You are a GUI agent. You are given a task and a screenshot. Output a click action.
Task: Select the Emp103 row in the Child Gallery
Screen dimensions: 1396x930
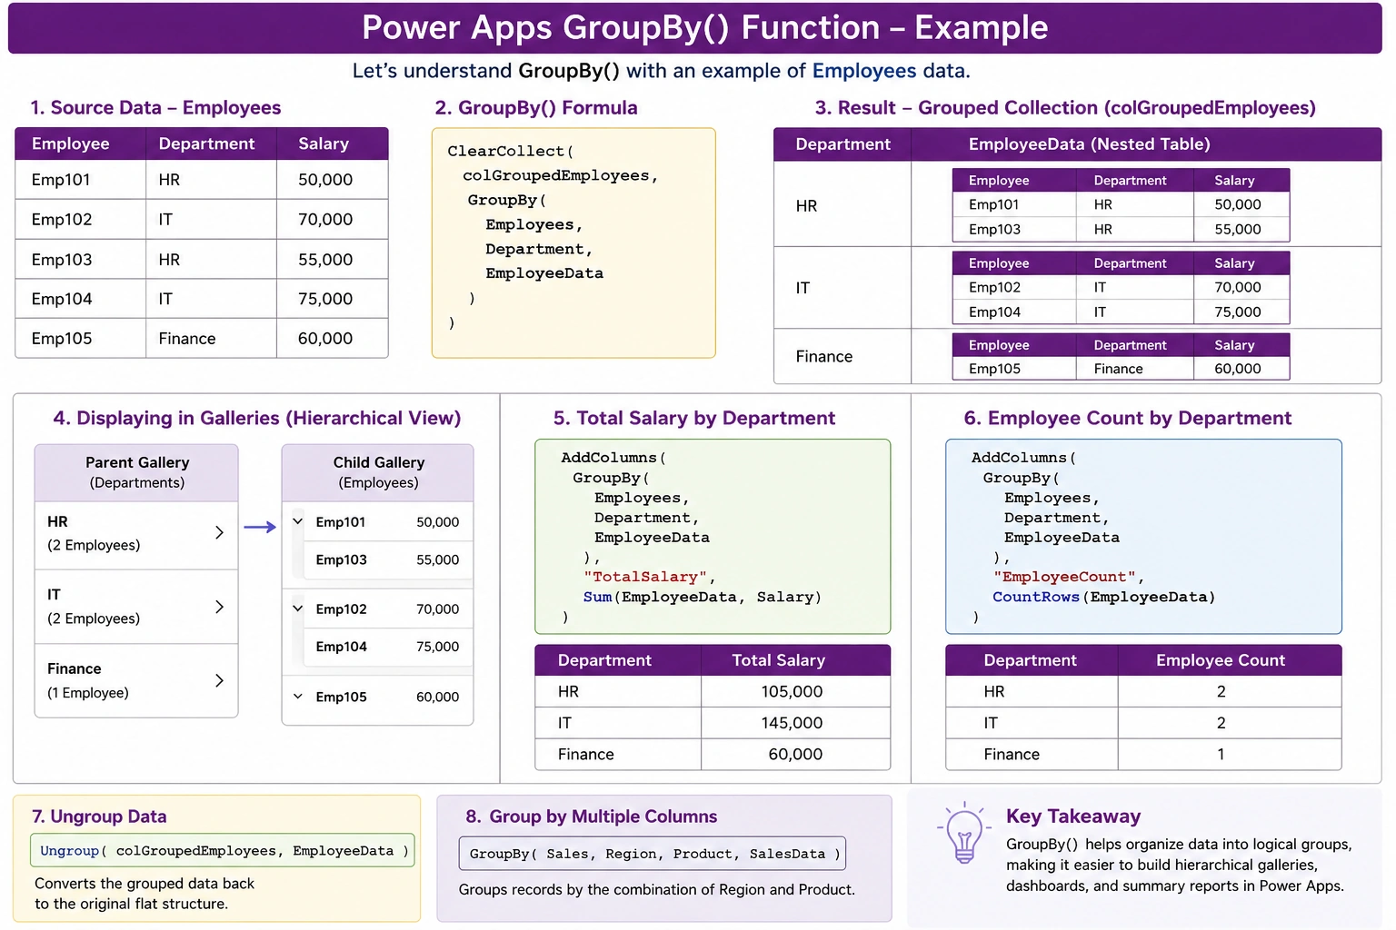[x=387, y=559]
